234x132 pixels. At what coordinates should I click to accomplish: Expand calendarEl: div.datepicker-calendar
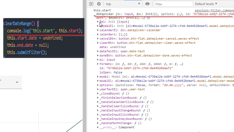click(x=98, y=30)
